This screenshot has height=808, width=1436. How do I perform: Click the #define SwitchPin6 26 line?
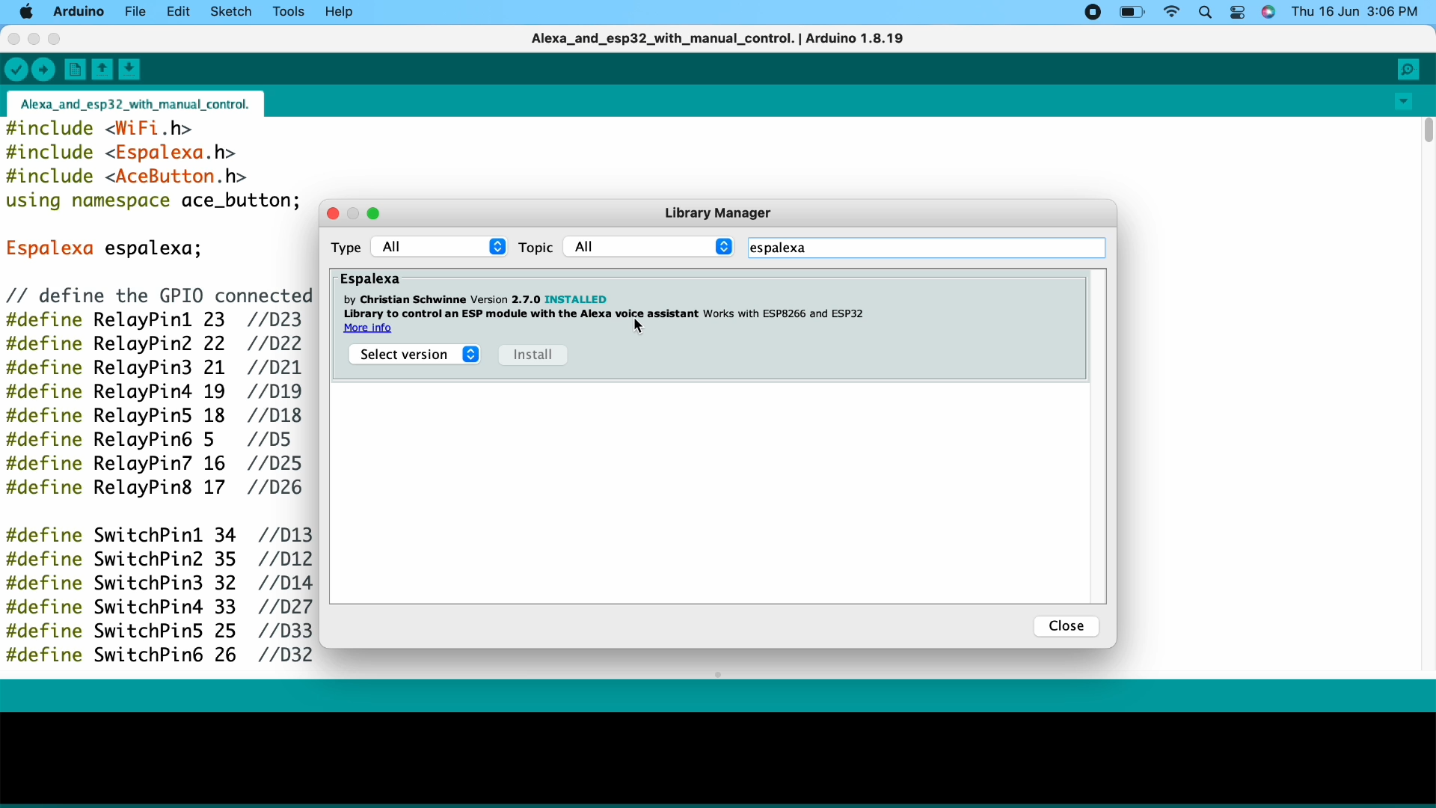(x=159, y=656)
